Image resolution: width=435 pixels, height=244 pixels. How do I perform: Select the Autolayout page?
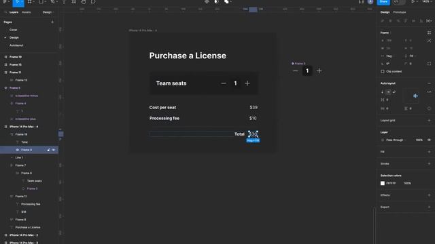(x=16, y=45)
